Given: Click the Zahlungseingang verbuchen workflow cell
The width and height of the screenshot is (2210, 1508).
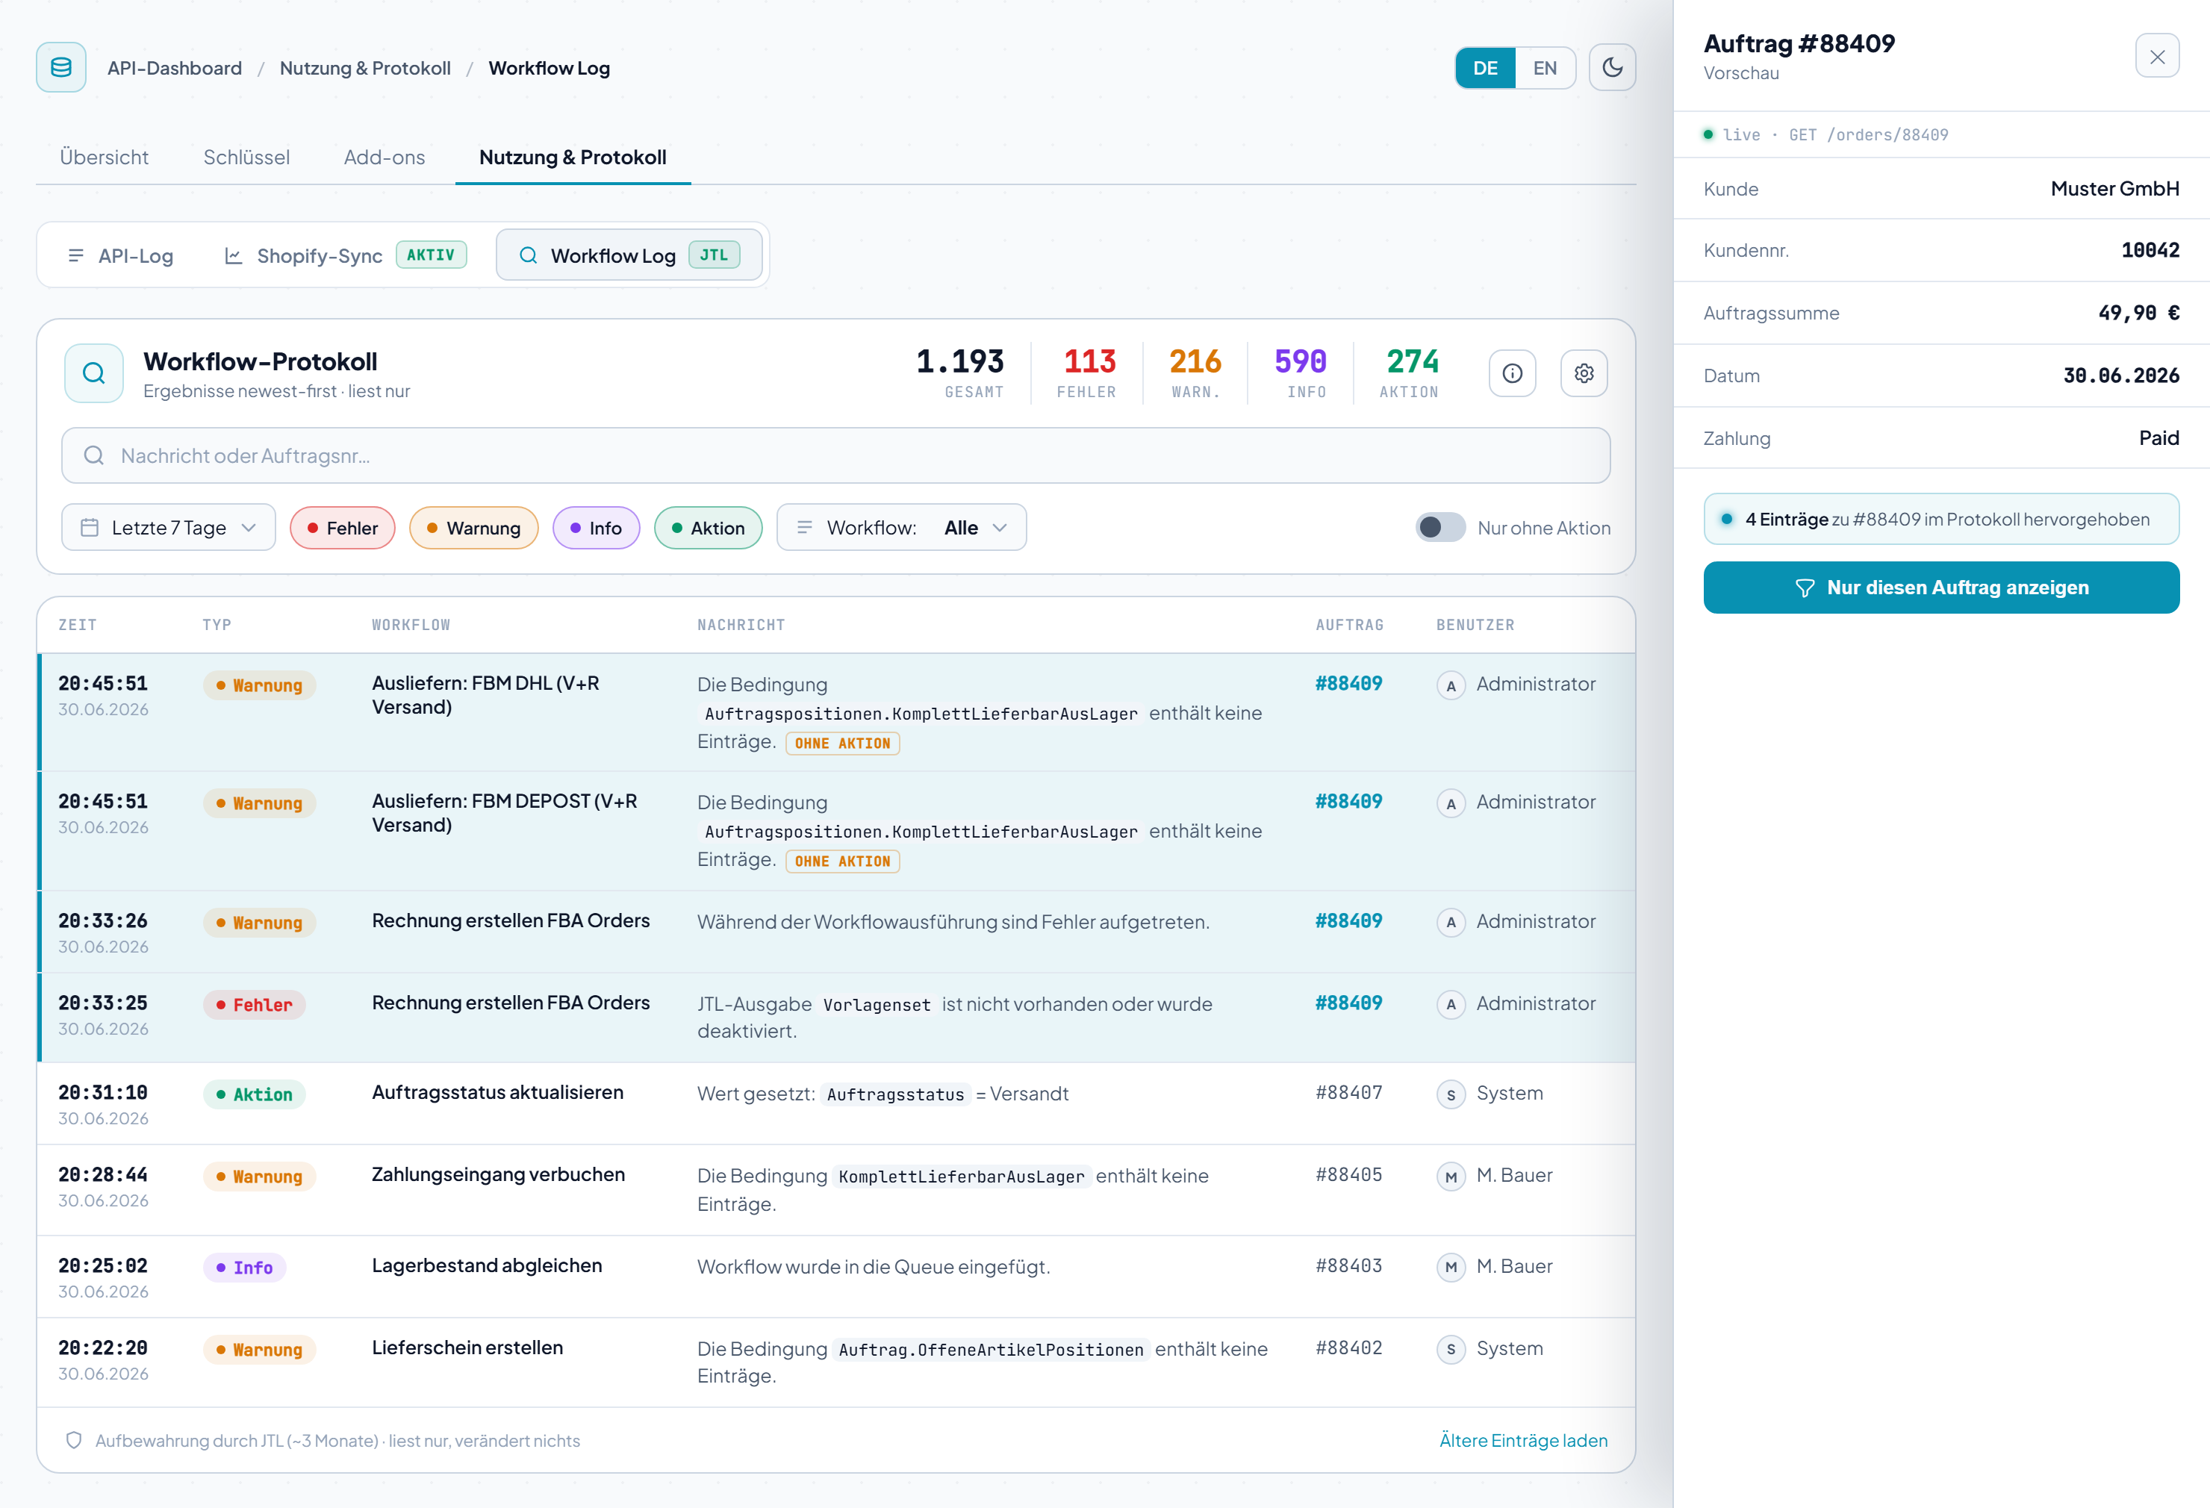Looking at the screenshot, I should pyautogui.click(x=498, y=1174).
